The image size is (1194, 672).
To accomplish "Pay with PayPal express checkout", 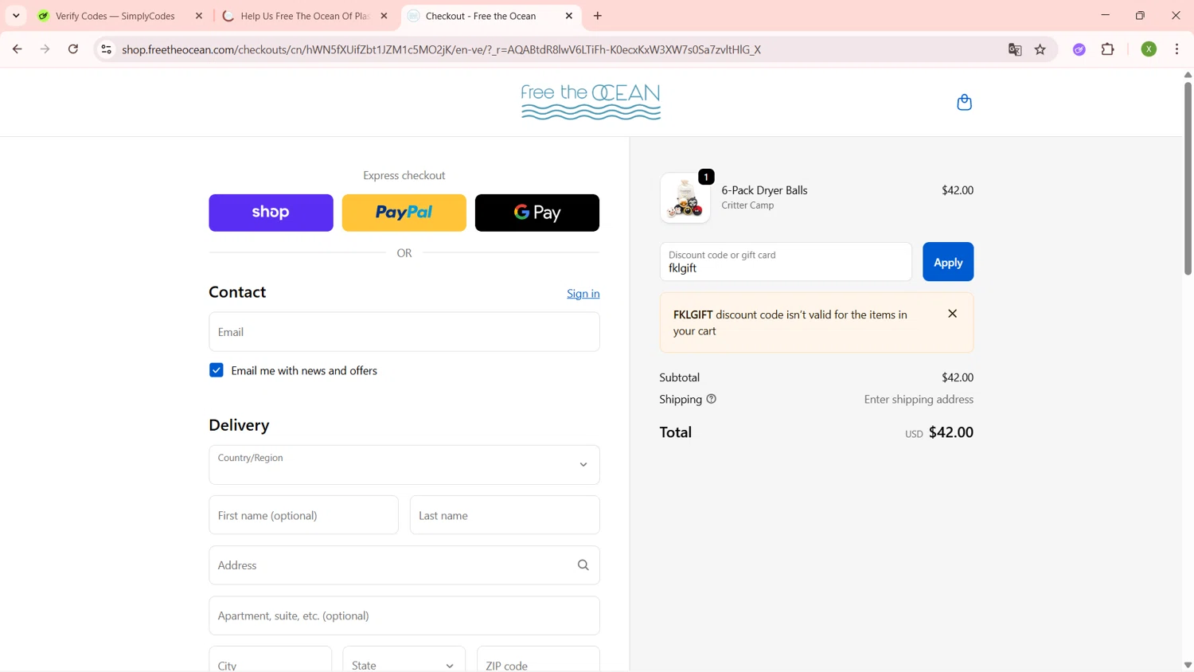I will coord(404,213).
